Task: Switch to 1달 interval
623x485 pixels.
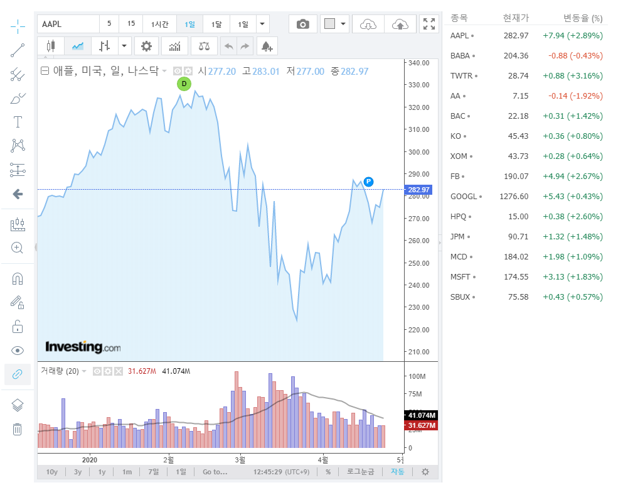Action: click(216, 24)
